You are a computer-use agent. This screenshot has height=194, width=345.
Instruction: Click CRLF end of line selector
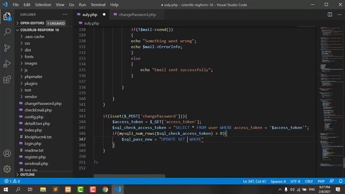[309, 181]
